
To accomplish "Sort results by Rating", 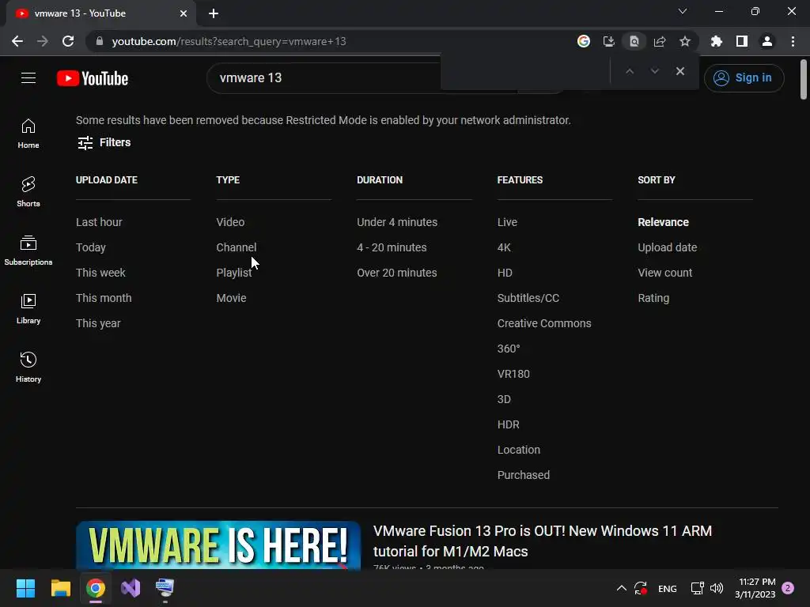I will tap(653, 298).
